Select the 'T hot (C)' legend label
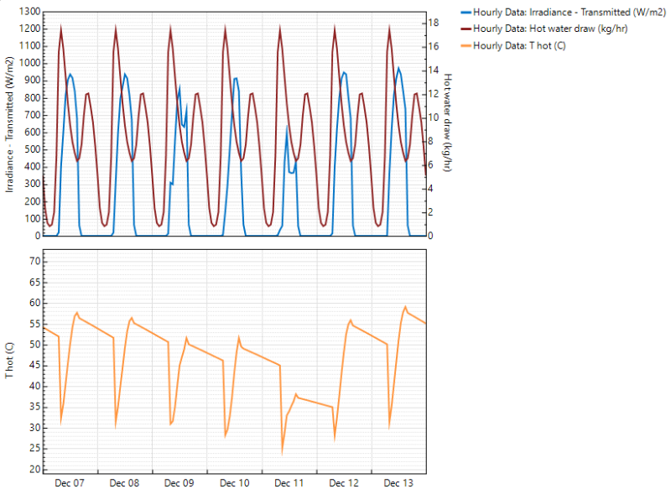The image size is (671, 489). tap(519, 45)
